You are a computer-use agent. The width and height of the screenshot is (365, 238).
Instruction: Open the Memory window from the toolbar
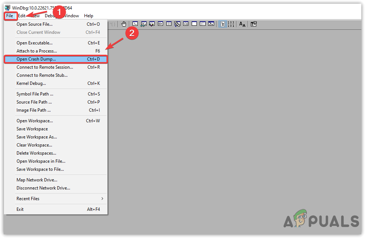pyautogui.click(x=169, y=24)
